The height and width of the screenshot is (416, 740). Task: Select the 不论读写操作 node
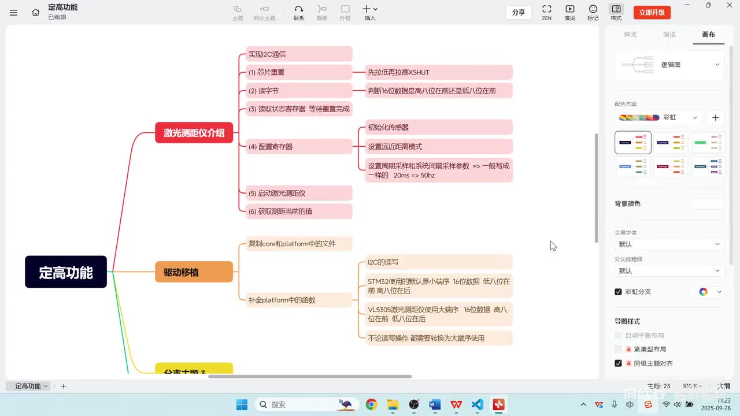(x=439, y=338)
